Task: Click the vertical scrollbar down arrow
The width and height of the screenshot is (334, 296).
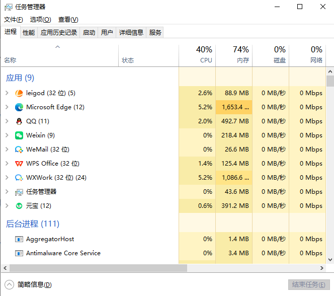Action: (x=330, y=260)
